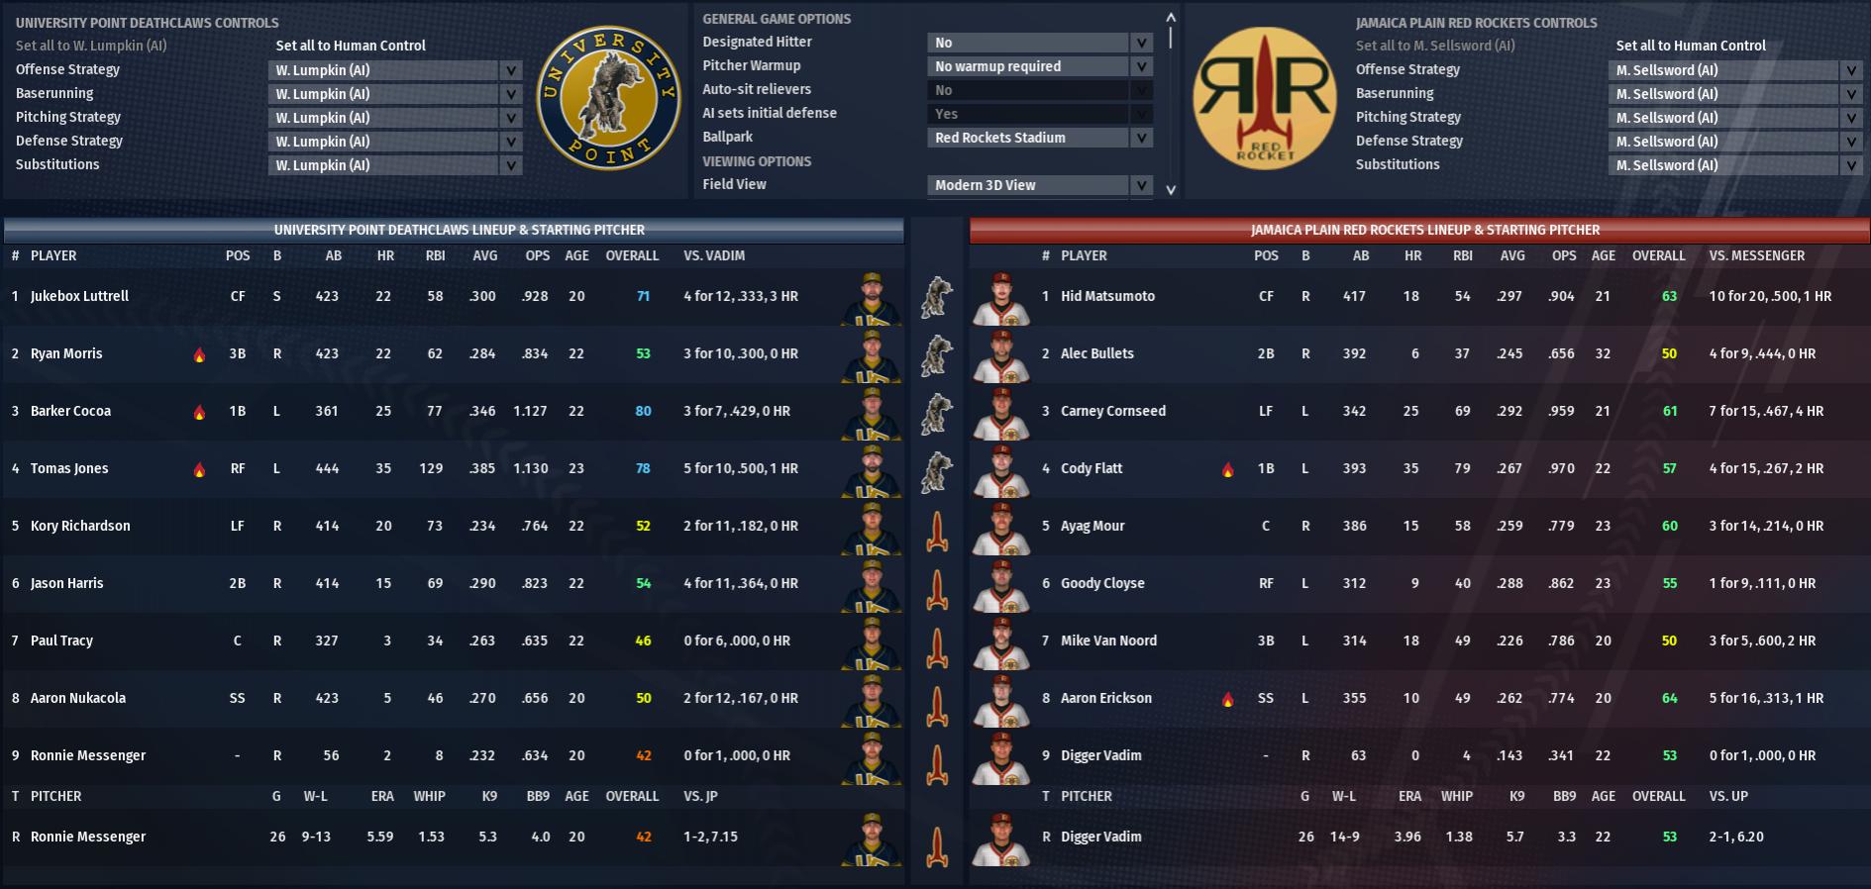Select Aaron Nukacola in the lineup
Image resolution: width=1871 pixels, height=889 pixels.
(78, 698)
